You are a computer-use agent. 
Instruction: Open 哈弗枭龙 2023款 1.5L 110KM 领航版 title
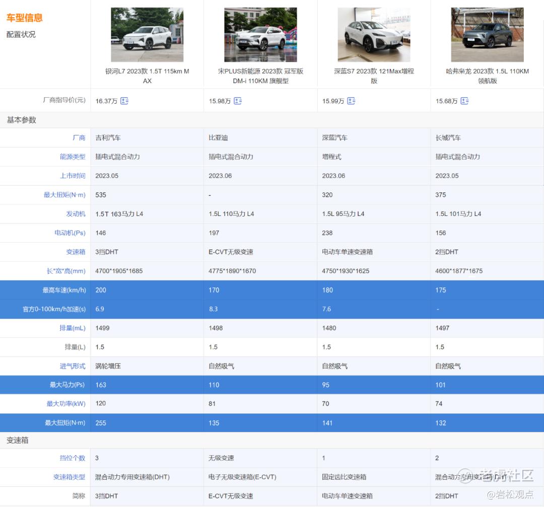pyautogui.click(x=488, y=76)
